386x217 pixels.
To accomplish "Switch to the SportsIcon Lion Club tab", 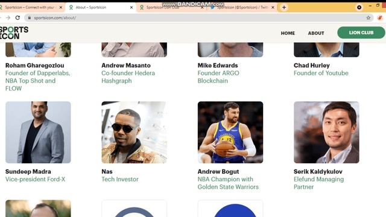I will click(171, 7).
